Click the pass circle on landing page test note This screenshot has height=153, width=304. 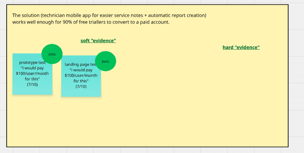point(106,61)
